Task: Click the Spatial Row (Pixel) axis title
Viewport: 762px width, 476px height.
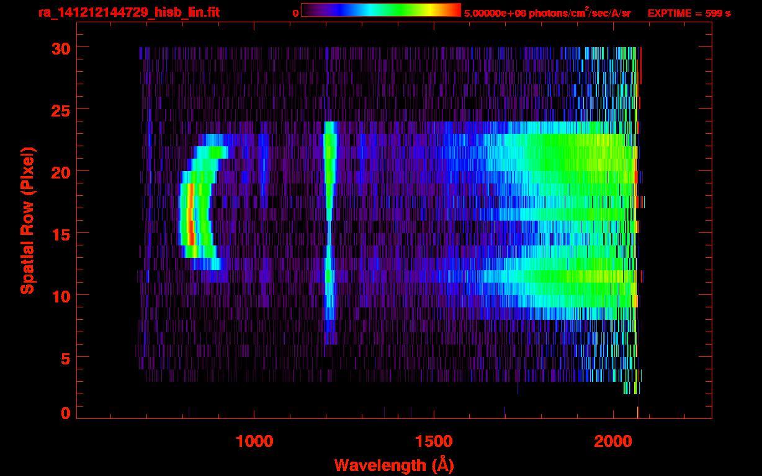Action: click(27, 221)
